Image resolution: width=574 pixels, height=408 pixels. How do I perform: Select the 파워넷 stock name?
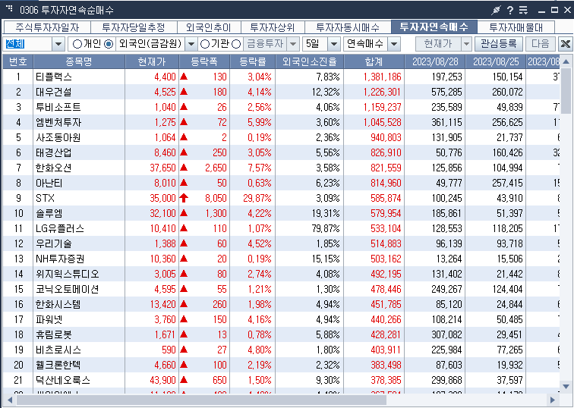pos(49,319)
